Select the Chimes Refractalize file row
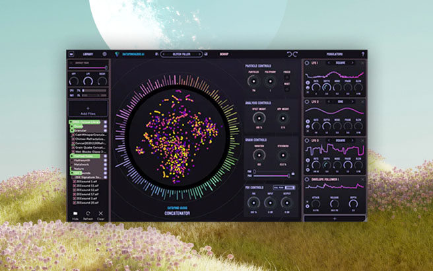 point(89,139)
